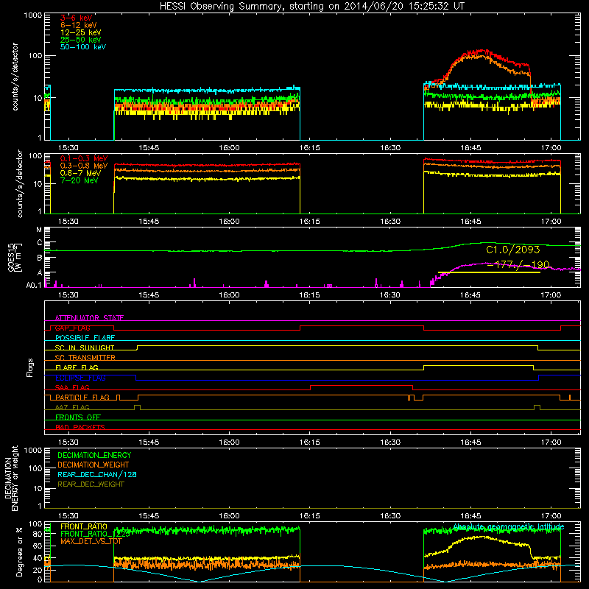
Task: Select the FLARE_FLAG label
Action: coord(77,367)
